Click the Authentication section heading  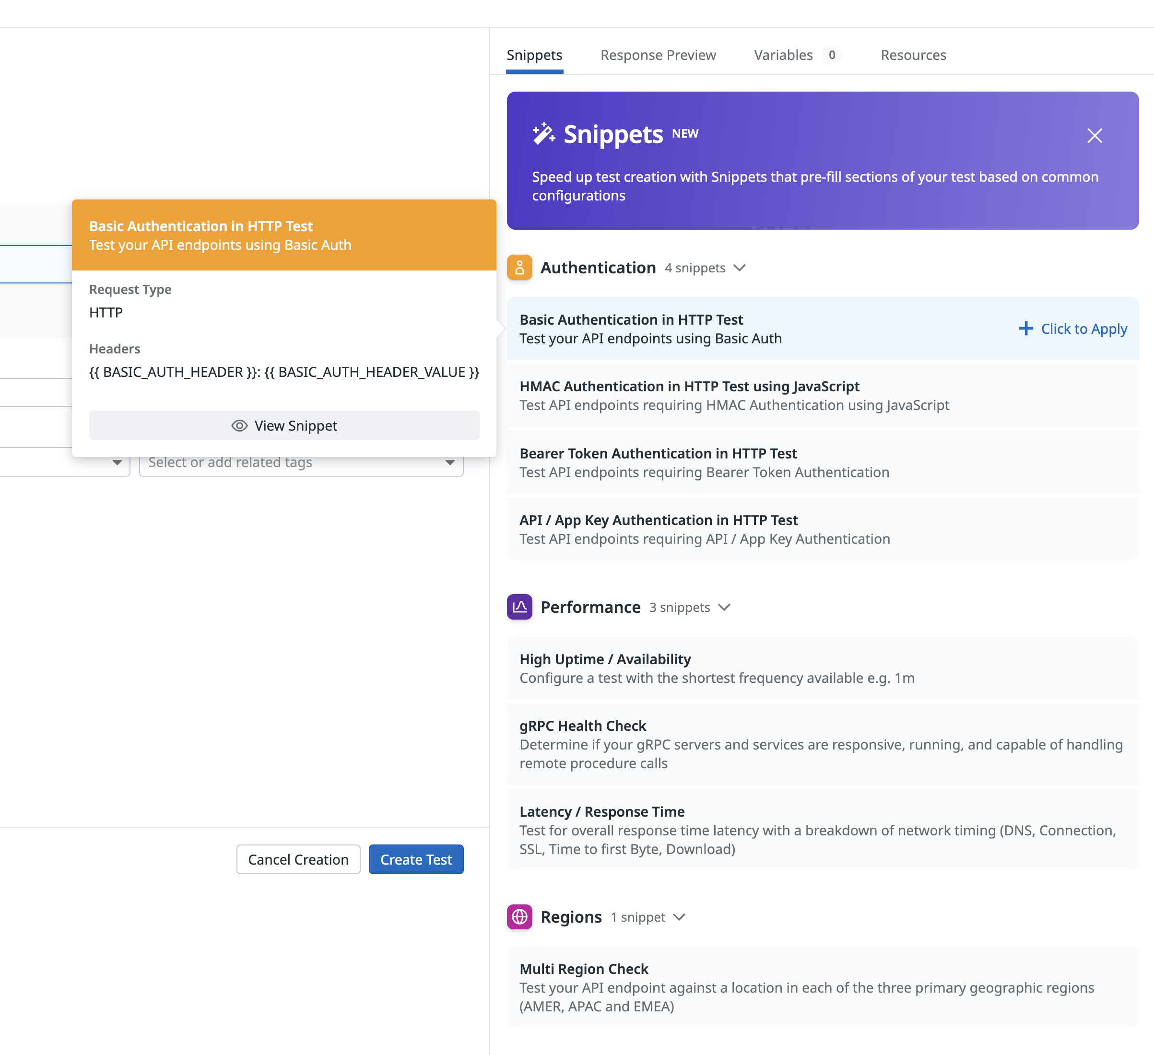tap(598, 268)
